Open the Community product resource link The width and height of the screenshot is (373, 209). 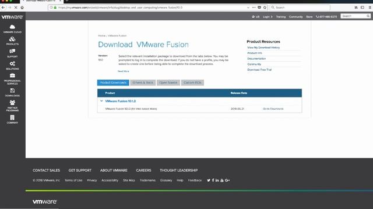254,64
